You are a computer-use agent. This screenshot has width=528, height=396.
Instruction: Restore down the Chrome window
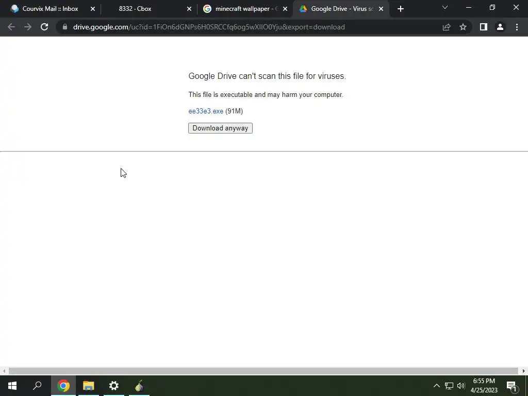click(x=492, y=7)
